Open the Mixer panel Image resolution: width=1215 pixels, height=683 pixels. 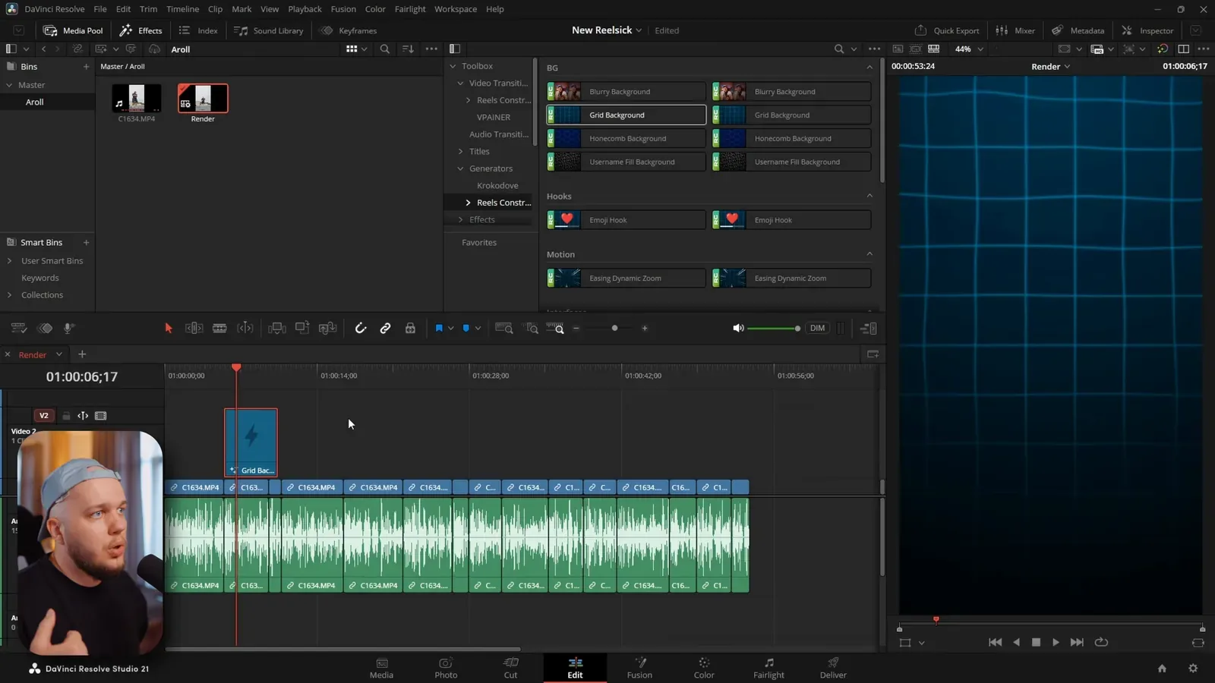(x=1015, y=30)
